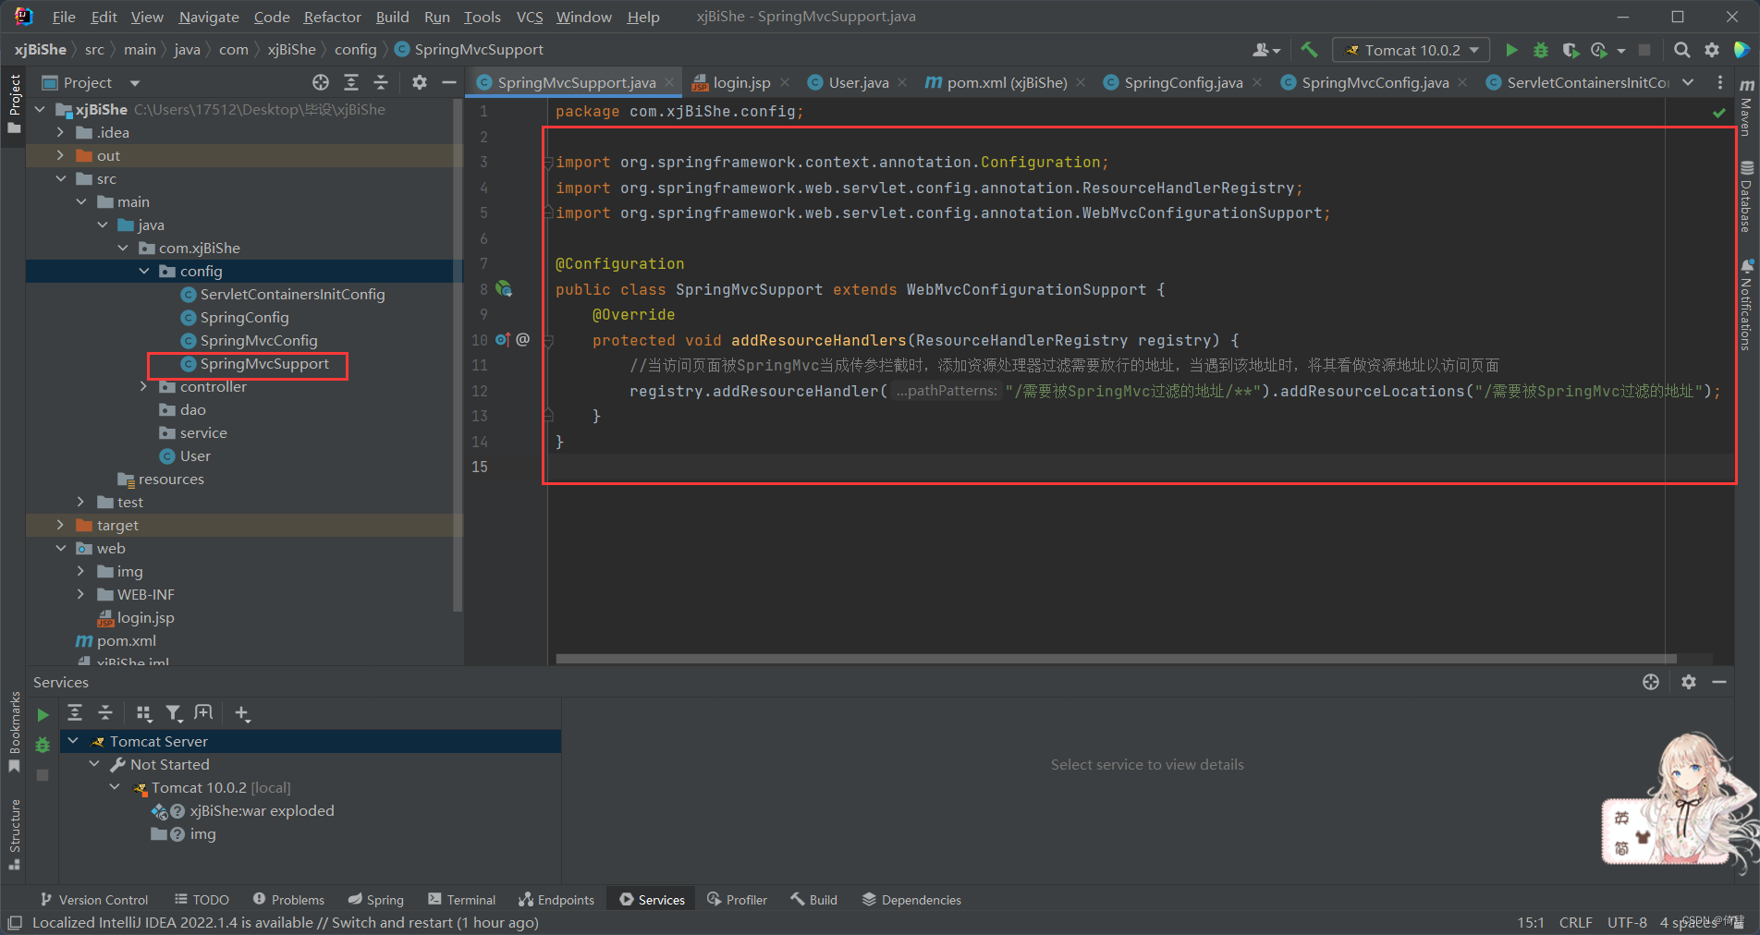Show hidden editor tabs dropdown
This screenshot has width=1760, height=935.
tap(1688, 82)
